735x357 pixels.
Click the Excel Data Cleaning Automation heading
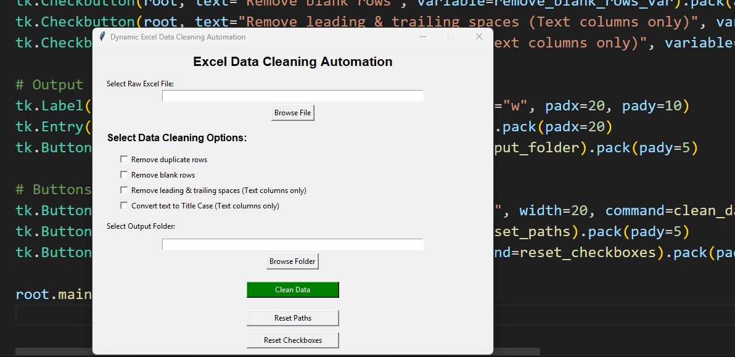point(292,62)
